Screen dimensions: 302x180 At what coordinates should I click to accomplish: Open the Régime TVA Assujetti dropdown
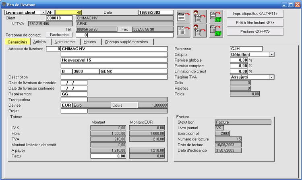pos(271,77)
